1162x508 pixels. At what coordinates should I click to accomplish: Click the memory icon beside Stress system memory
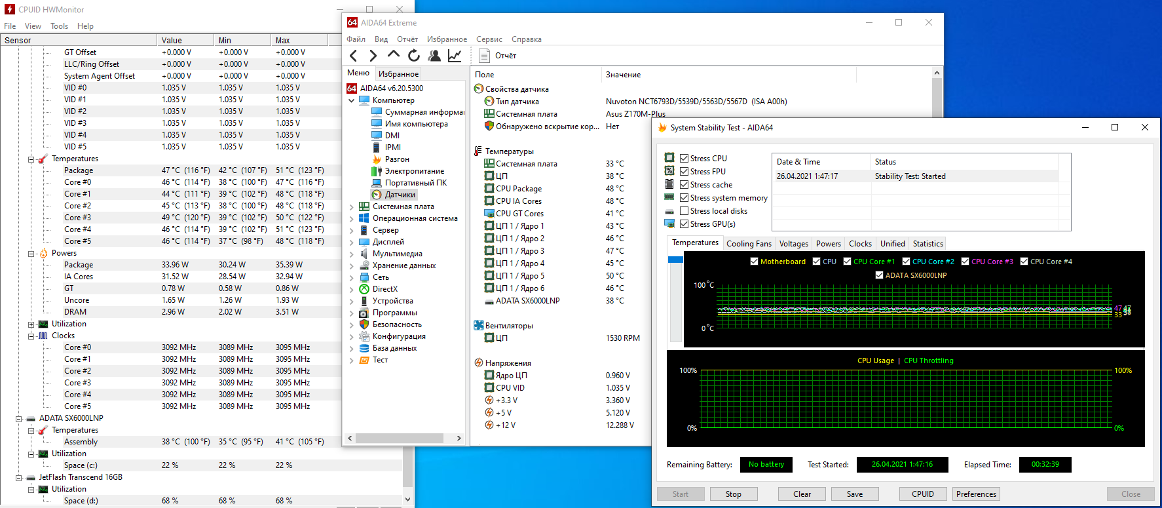(x=669, y=197)
